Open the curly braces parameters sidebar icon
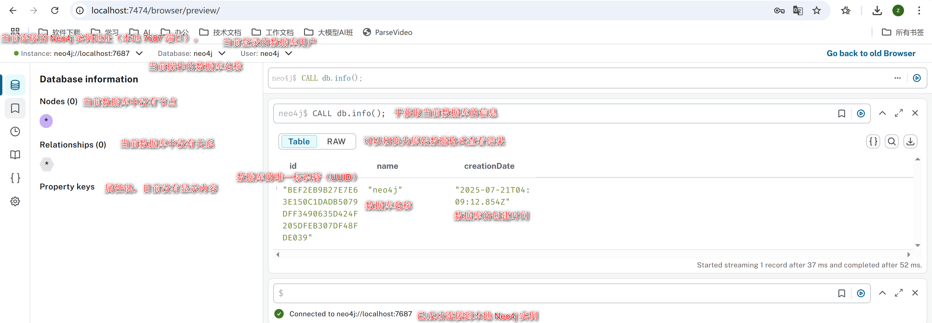Screen dimensions: 932x323 click(x=15, y=178)
